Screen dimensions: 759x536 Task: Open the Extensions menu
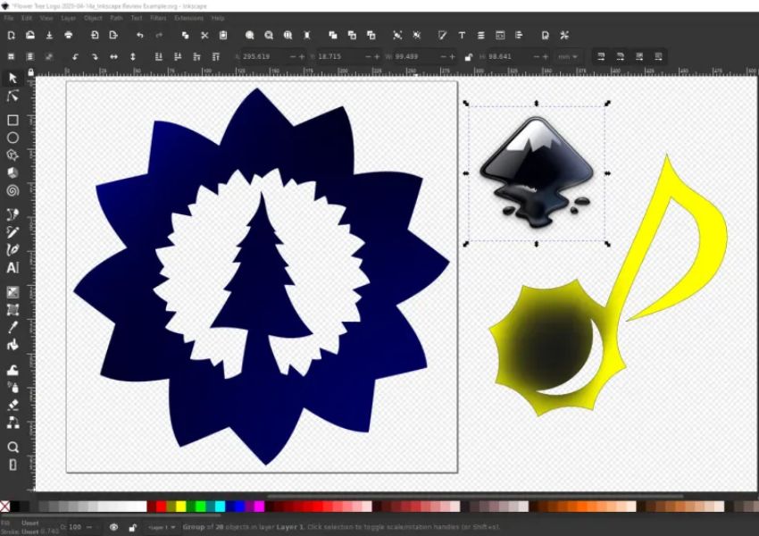click(x=188, y=18)
